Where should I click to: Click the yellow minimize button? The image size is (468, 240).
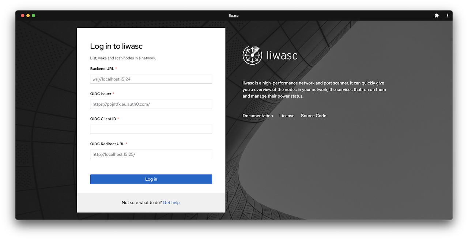coord(28,15)
